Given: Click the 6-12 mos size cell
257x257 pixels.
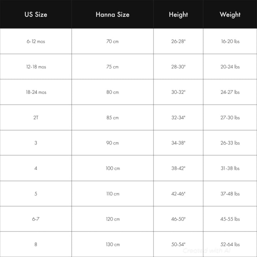Looking at the screenshot, I should 36,41.
